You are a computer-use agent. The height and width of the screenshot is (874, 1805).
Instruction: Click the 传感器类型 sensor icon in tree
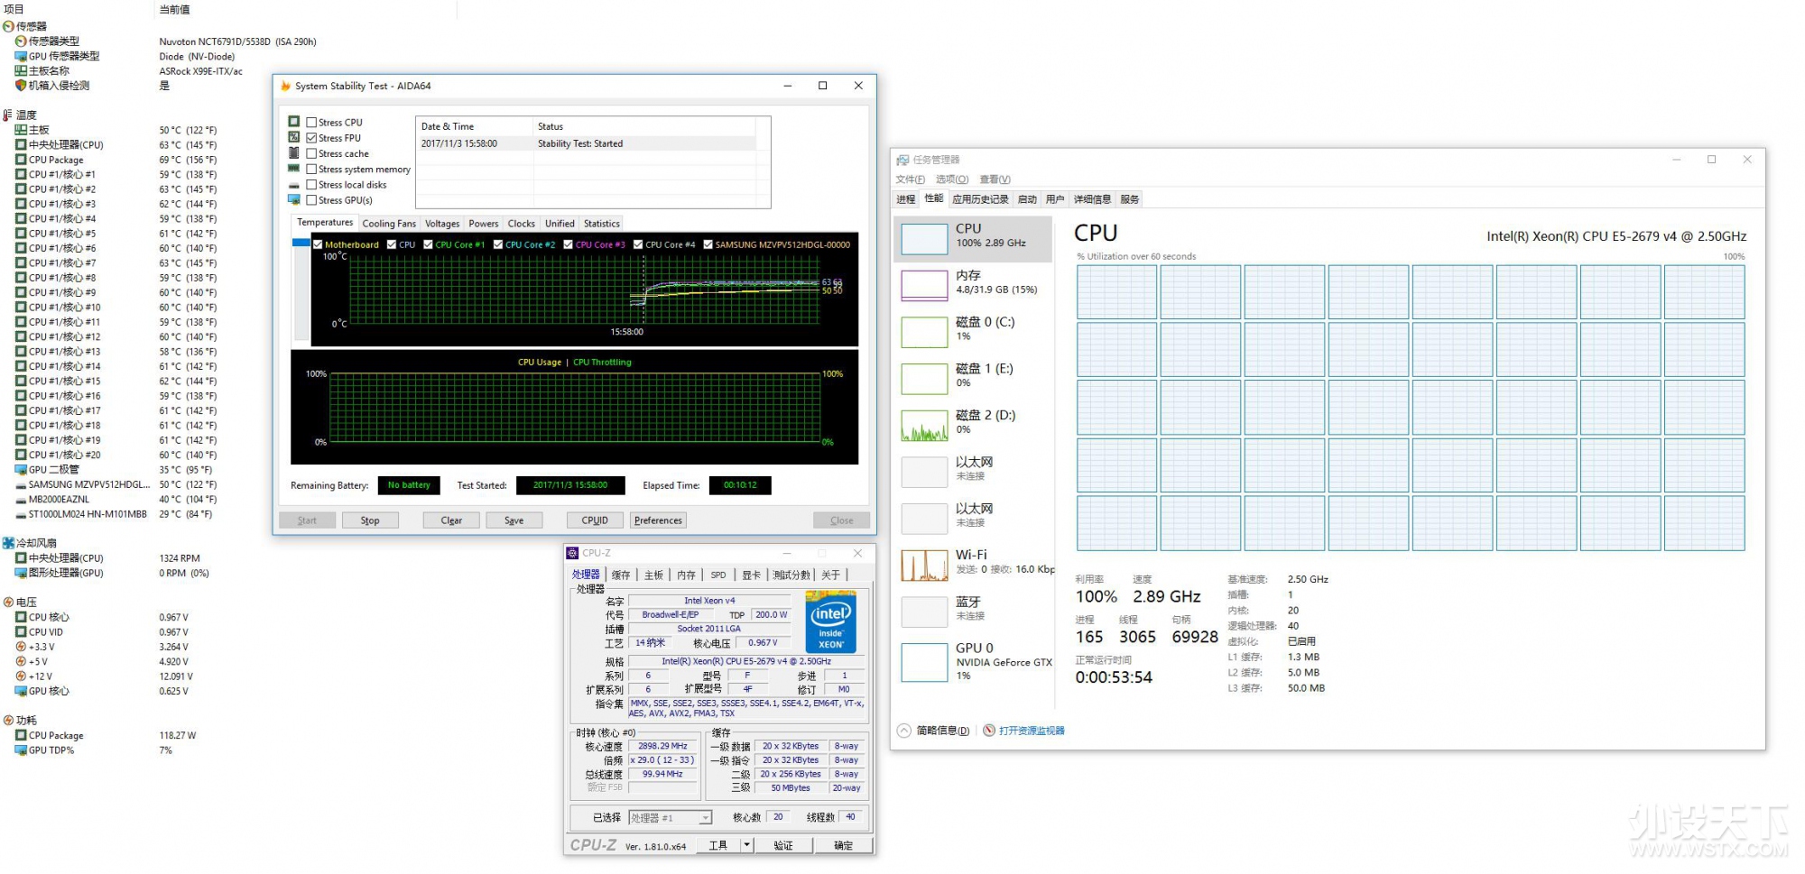[21, 41]
